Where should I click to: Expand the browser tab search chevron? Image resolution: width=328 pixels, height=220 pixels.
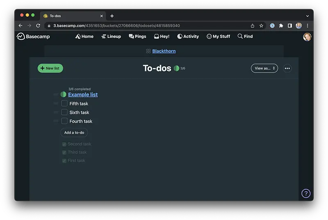pos(307,16)
